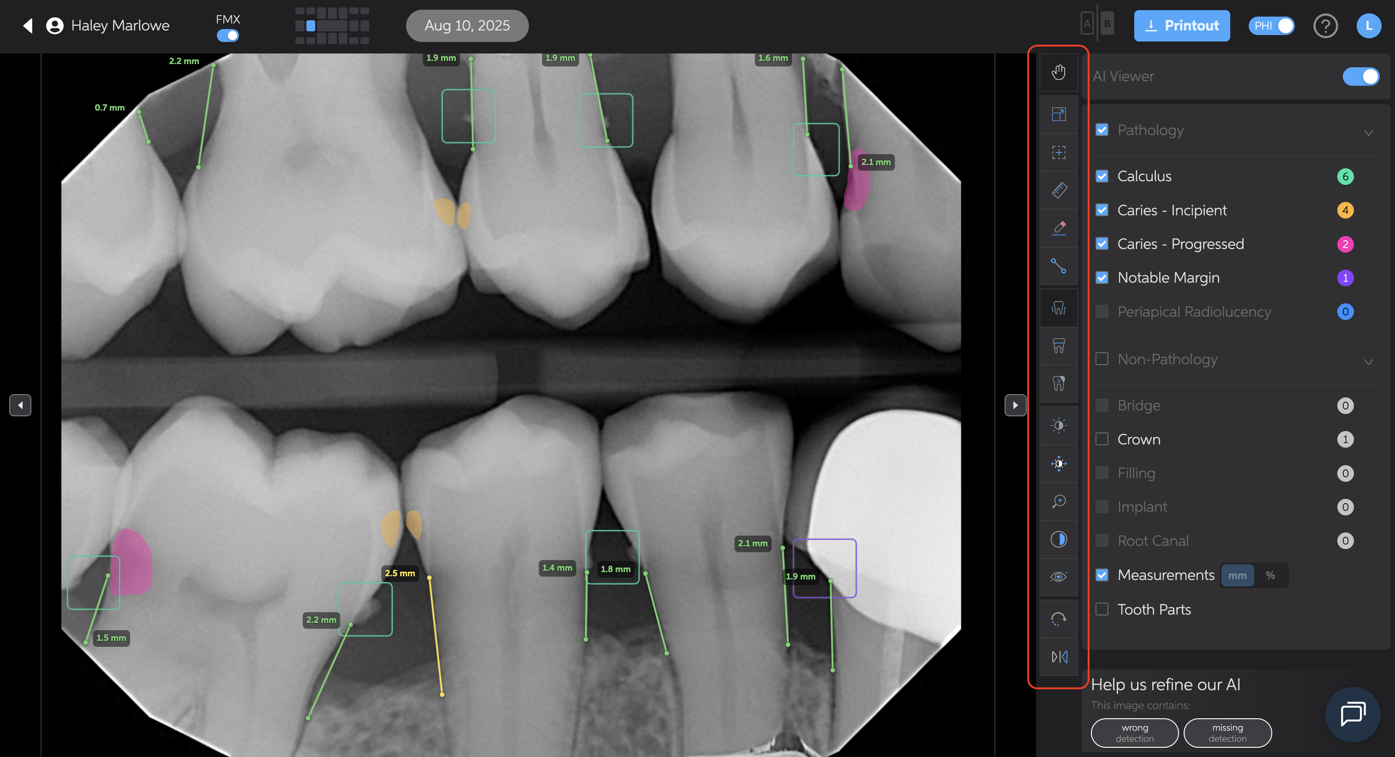Click the rotate image icon
The height and width of the screenshot is (757, 1395).
click(x=1059, y=619)
